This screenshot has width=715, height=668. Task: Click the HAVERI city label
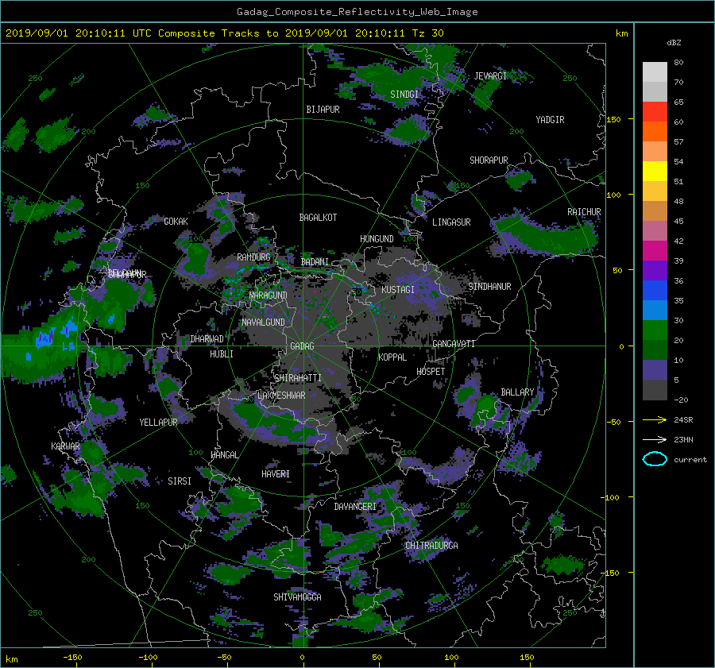(x=276, y=474)
